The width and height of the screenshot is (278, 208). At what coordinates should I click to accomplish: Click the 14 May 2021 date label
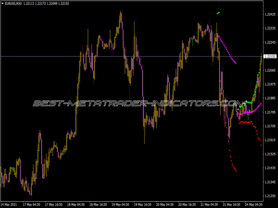pyautogui.click(x=9, y=205)
